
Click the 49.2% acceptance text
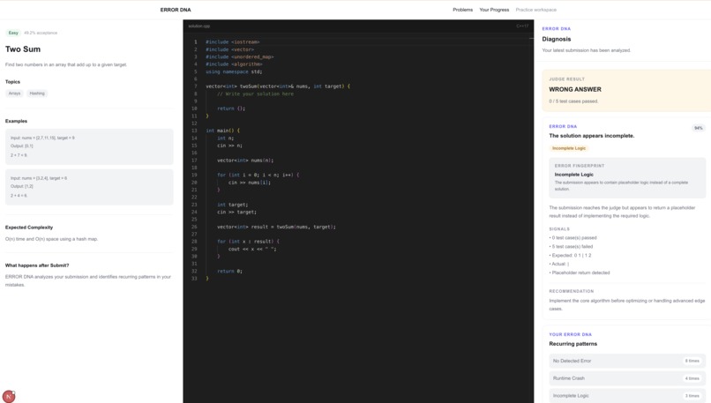tap(41, 34)
